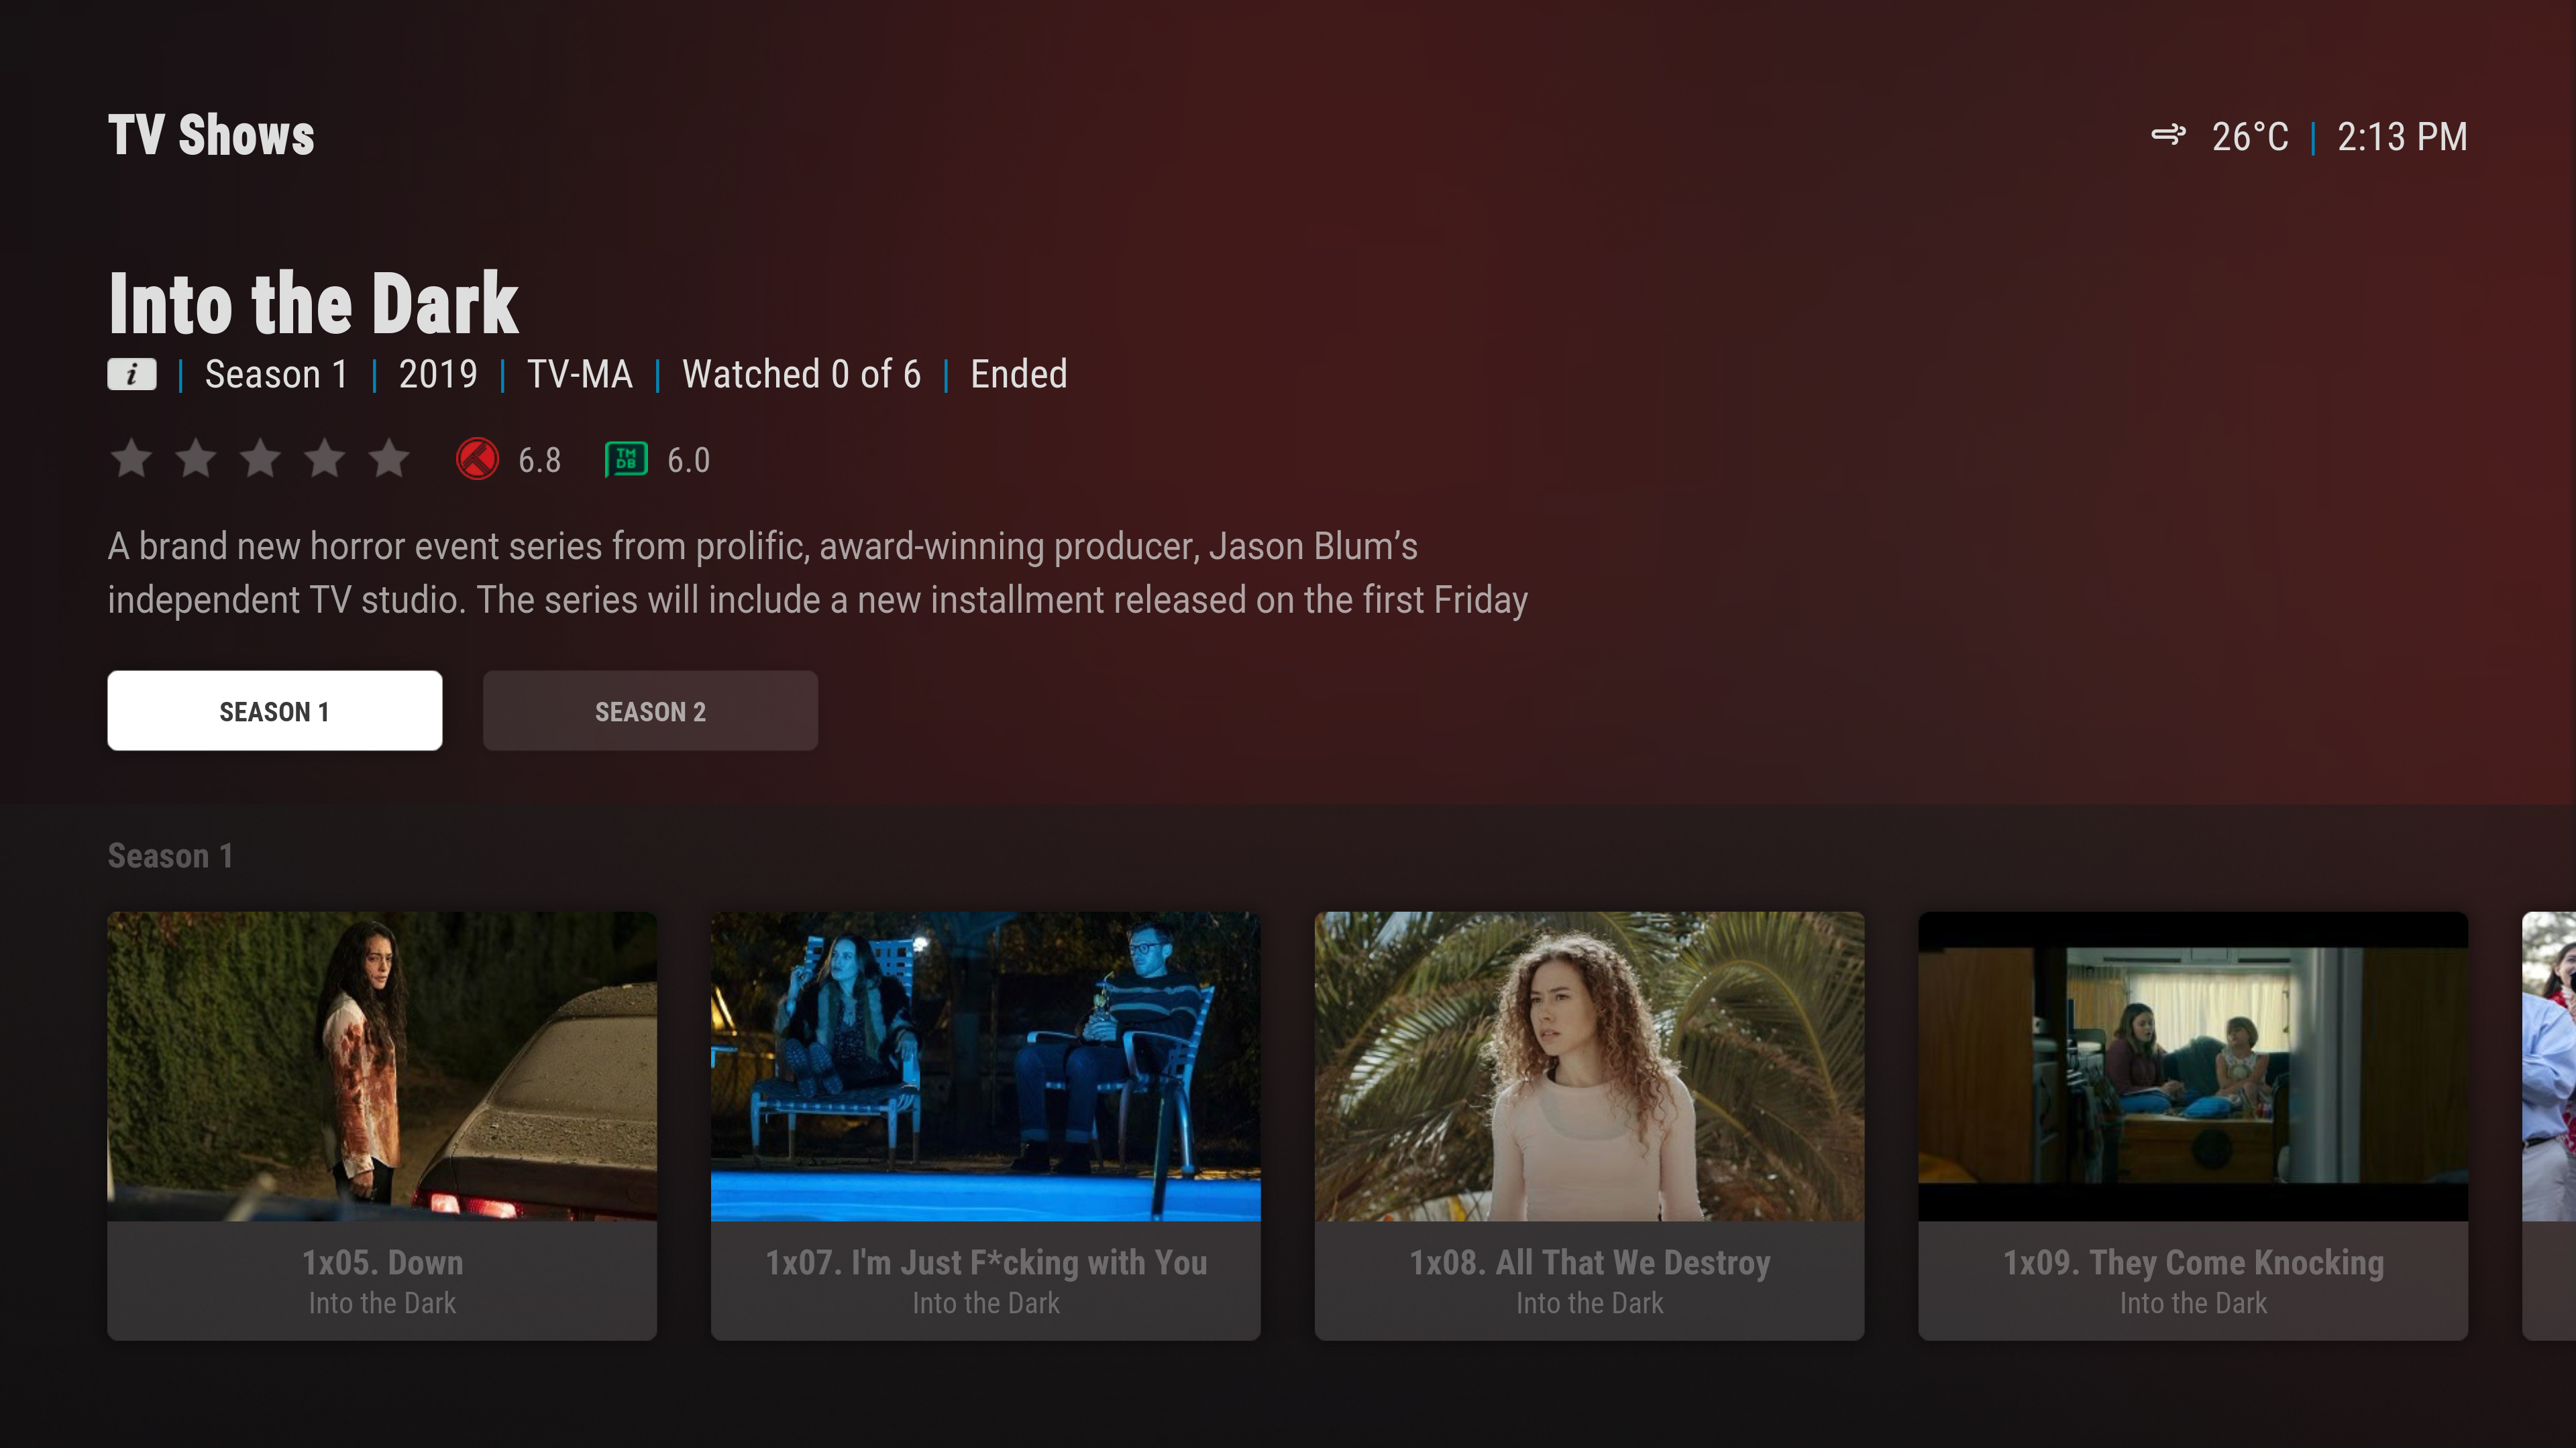Screen dimensions: 2576x1448
Task: Click the "1x07. I'm Just F*cking with You" title
Action: [986, 1262]
